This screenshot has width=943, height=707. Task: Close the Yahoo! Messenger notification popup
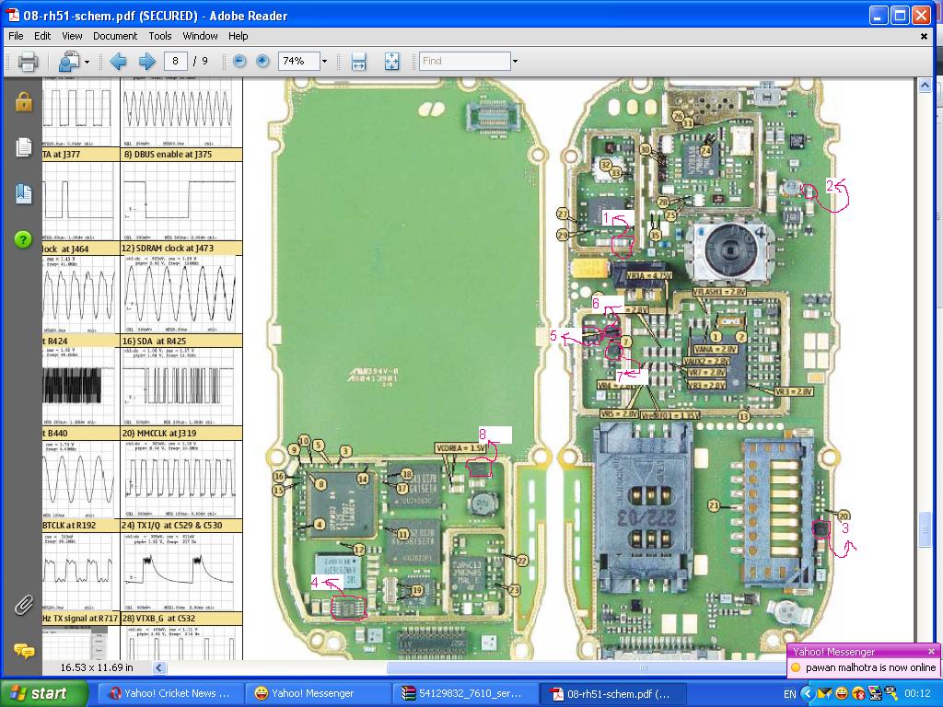(x=931, y=651)
